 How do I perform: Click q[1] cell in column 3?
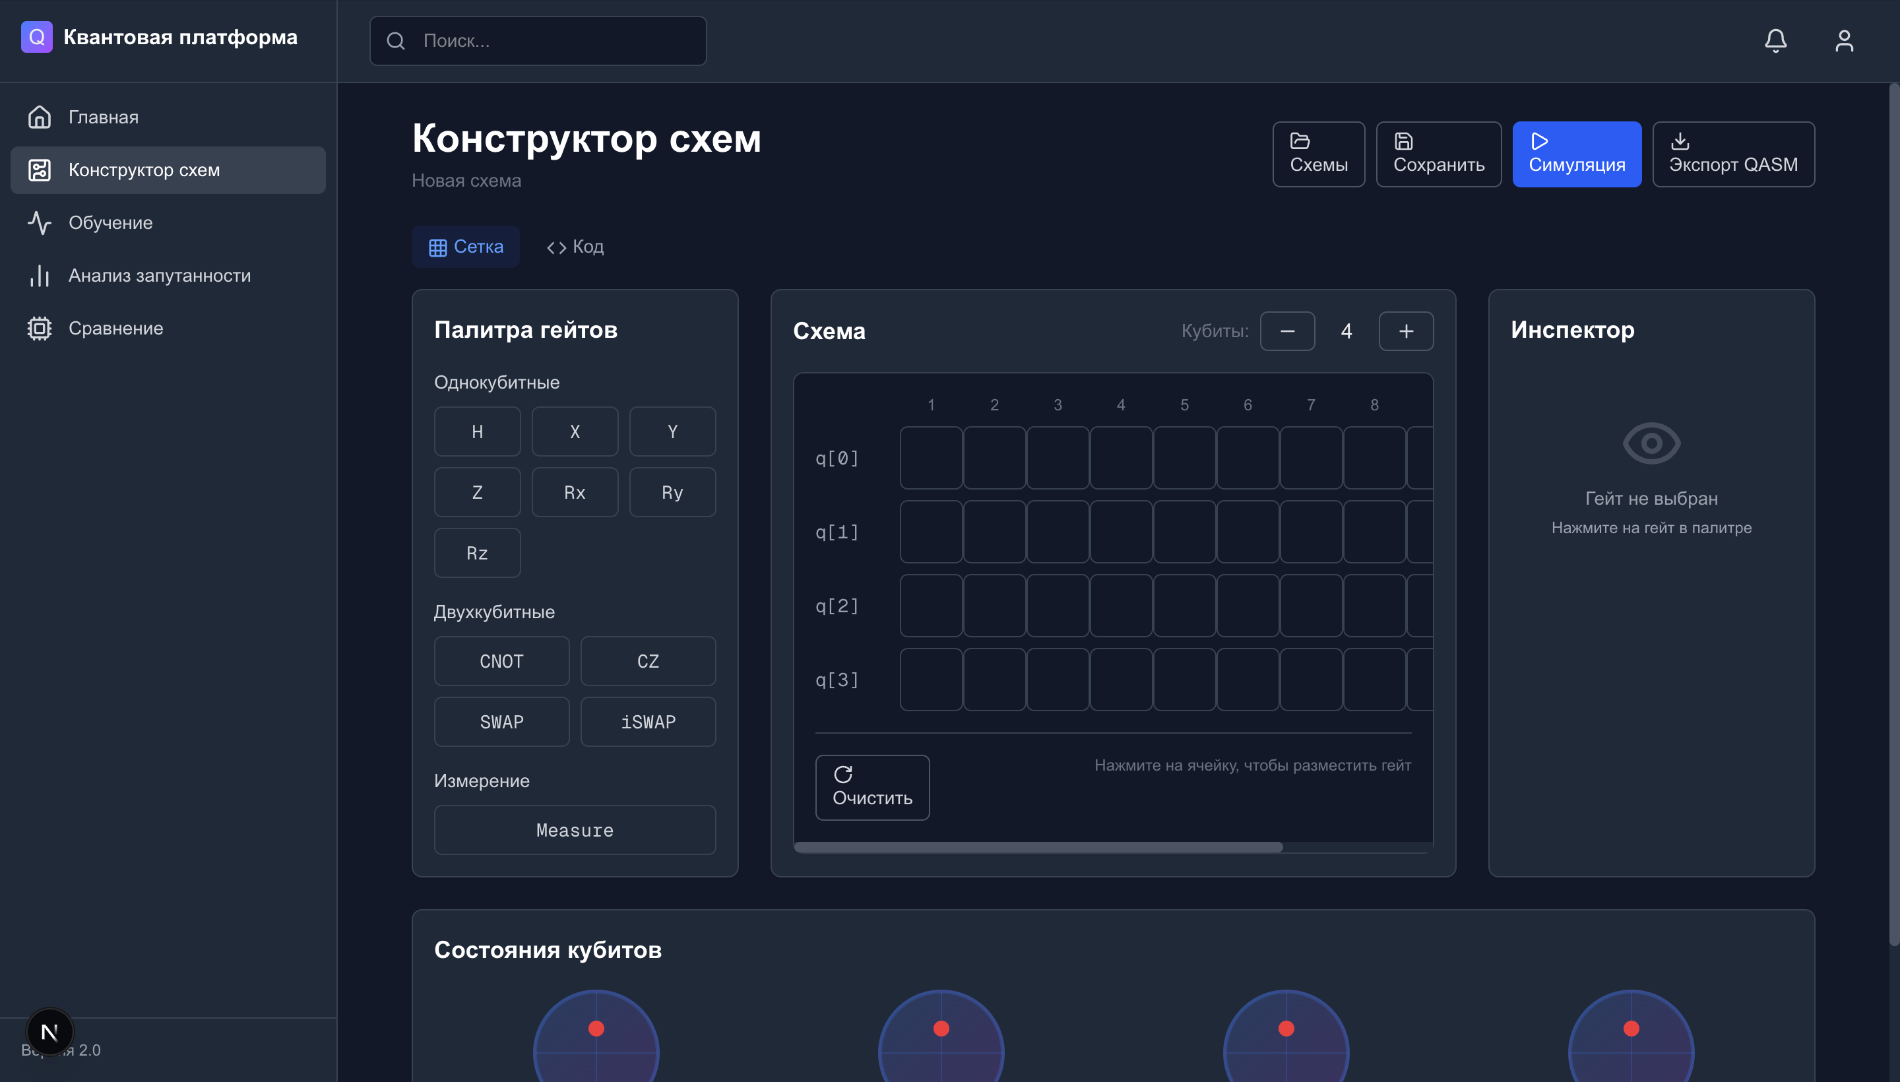pyautogui.click(x=1058, y=531)
